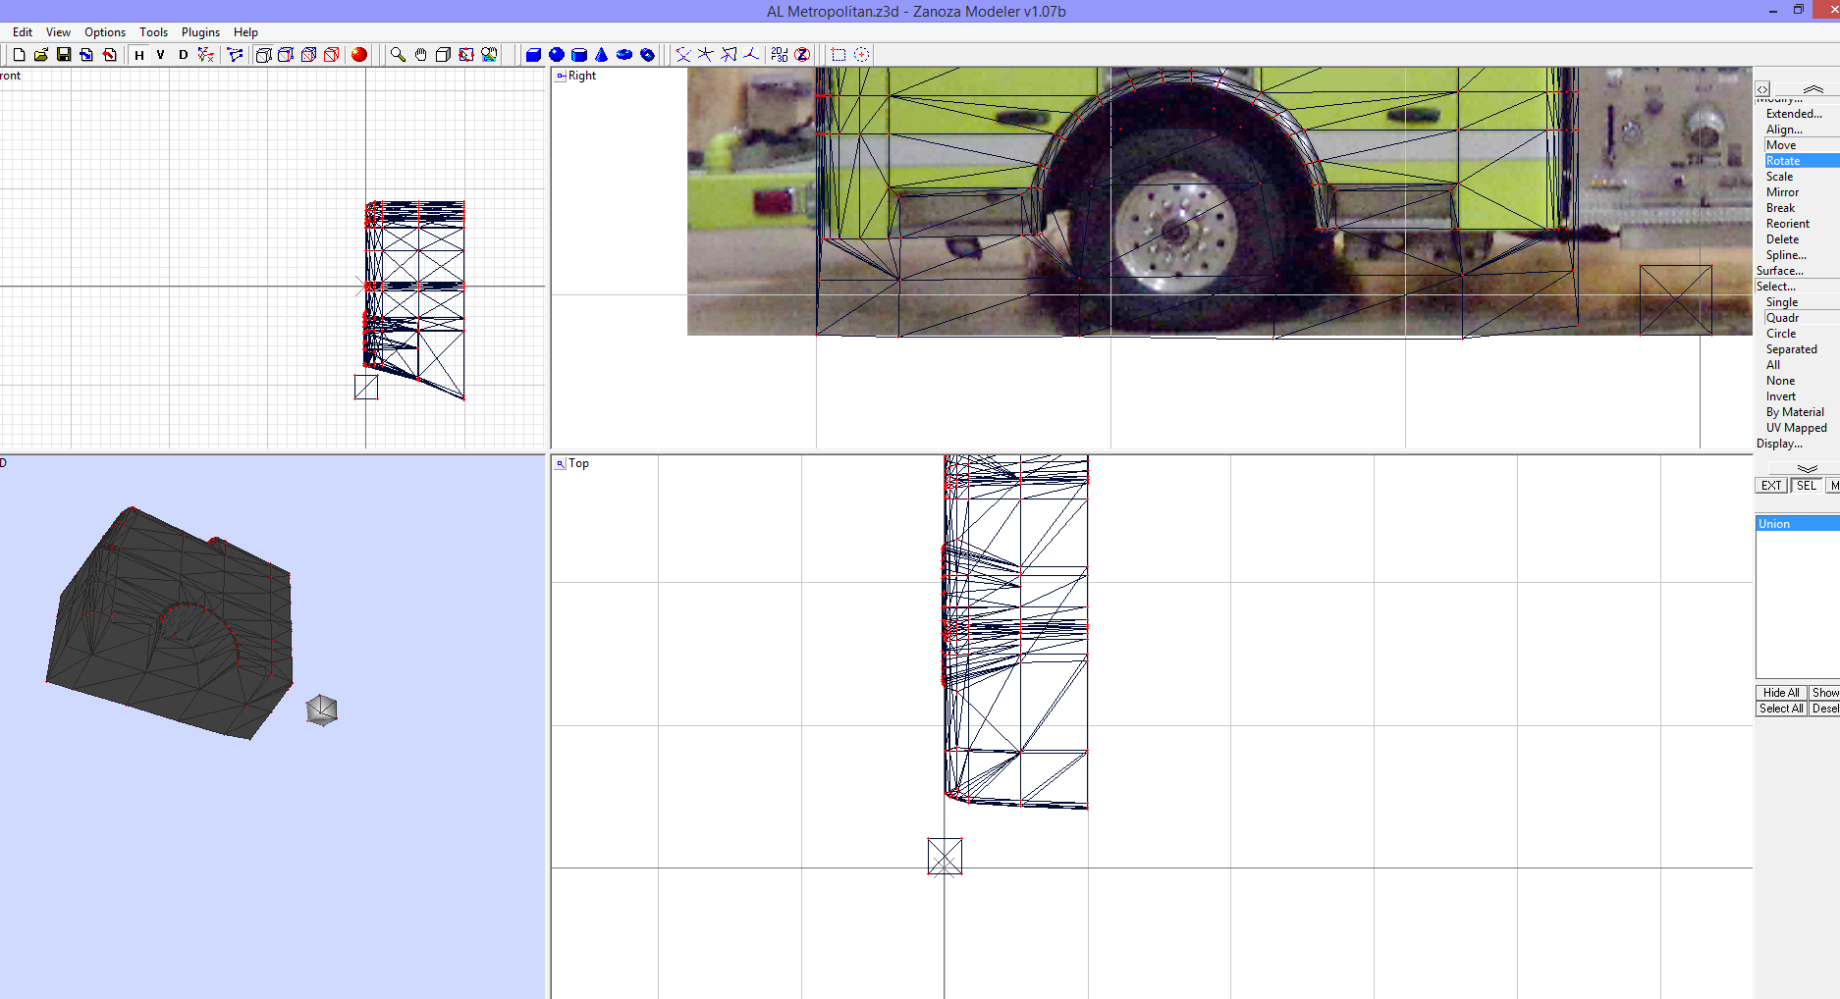Click the red material sphere icon
1840x999 pixels.
[x=359, y=55]
